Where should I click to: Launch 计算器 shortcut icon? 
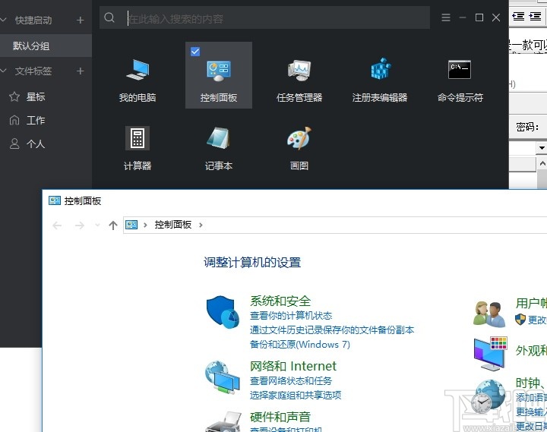[138, 138]
